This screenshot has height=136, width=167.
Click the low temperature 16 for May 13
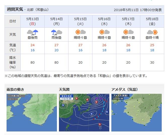pyautogui.click(x=32, y=50)
